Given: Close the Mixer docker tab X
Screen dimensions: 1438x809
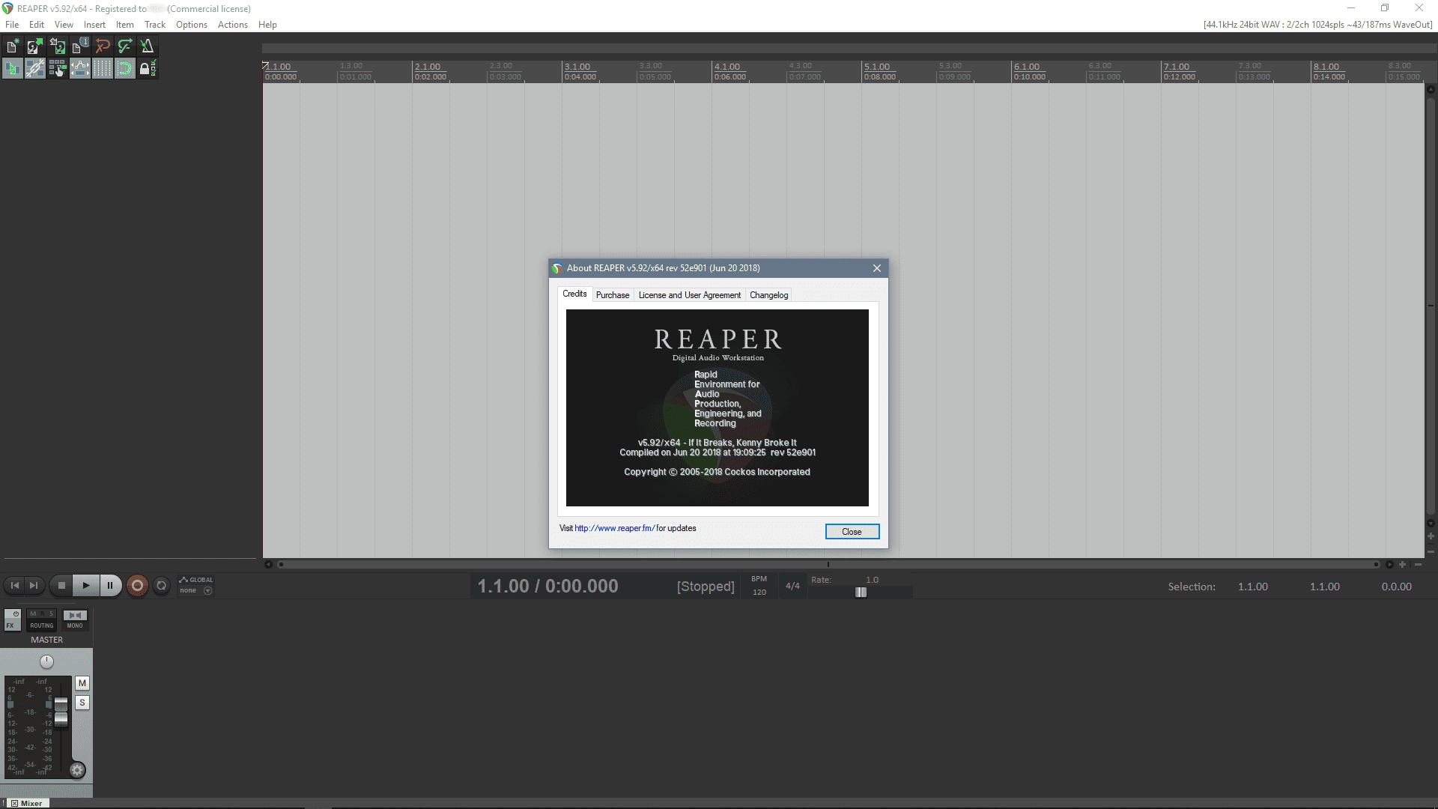Looking at the screenshot, I should (14, 803).
